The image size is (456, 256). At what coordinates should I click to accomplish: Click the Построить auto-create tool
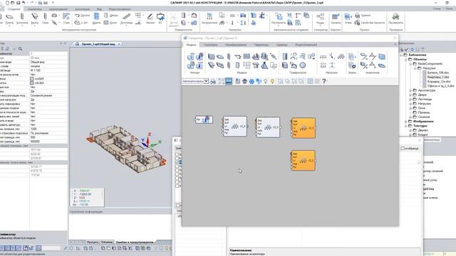(279, 19)
